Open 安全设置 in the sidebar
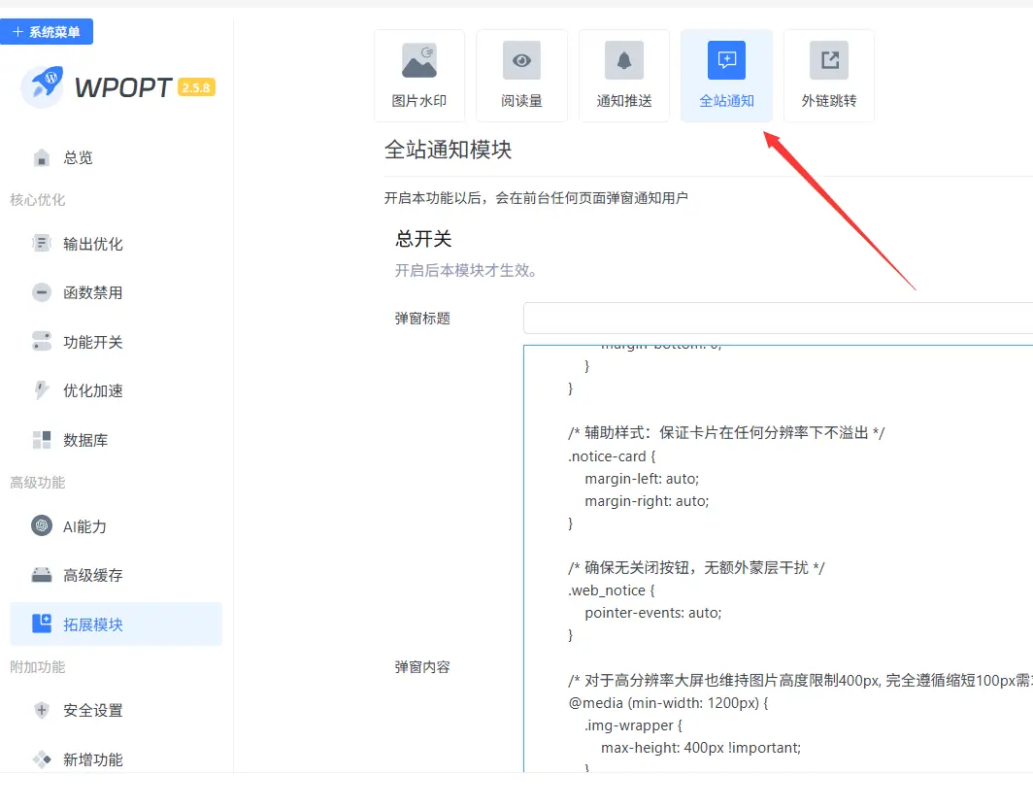 click(x=92, y=710)
